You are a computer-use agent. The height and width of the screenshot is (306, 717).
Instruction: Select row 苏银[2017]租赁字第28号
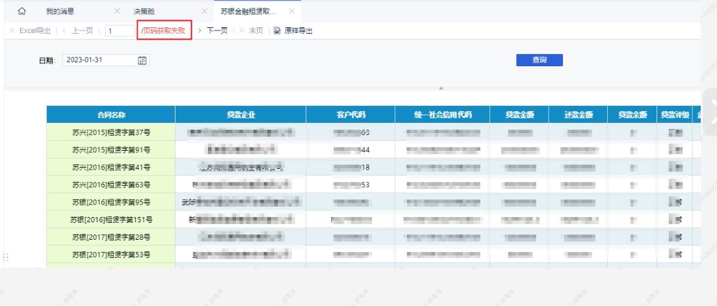pyautogui.click(x=111, y=236)
